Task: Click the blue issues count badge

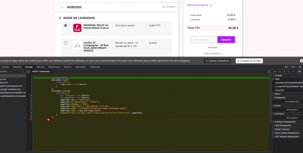Action: coord(293,67)
